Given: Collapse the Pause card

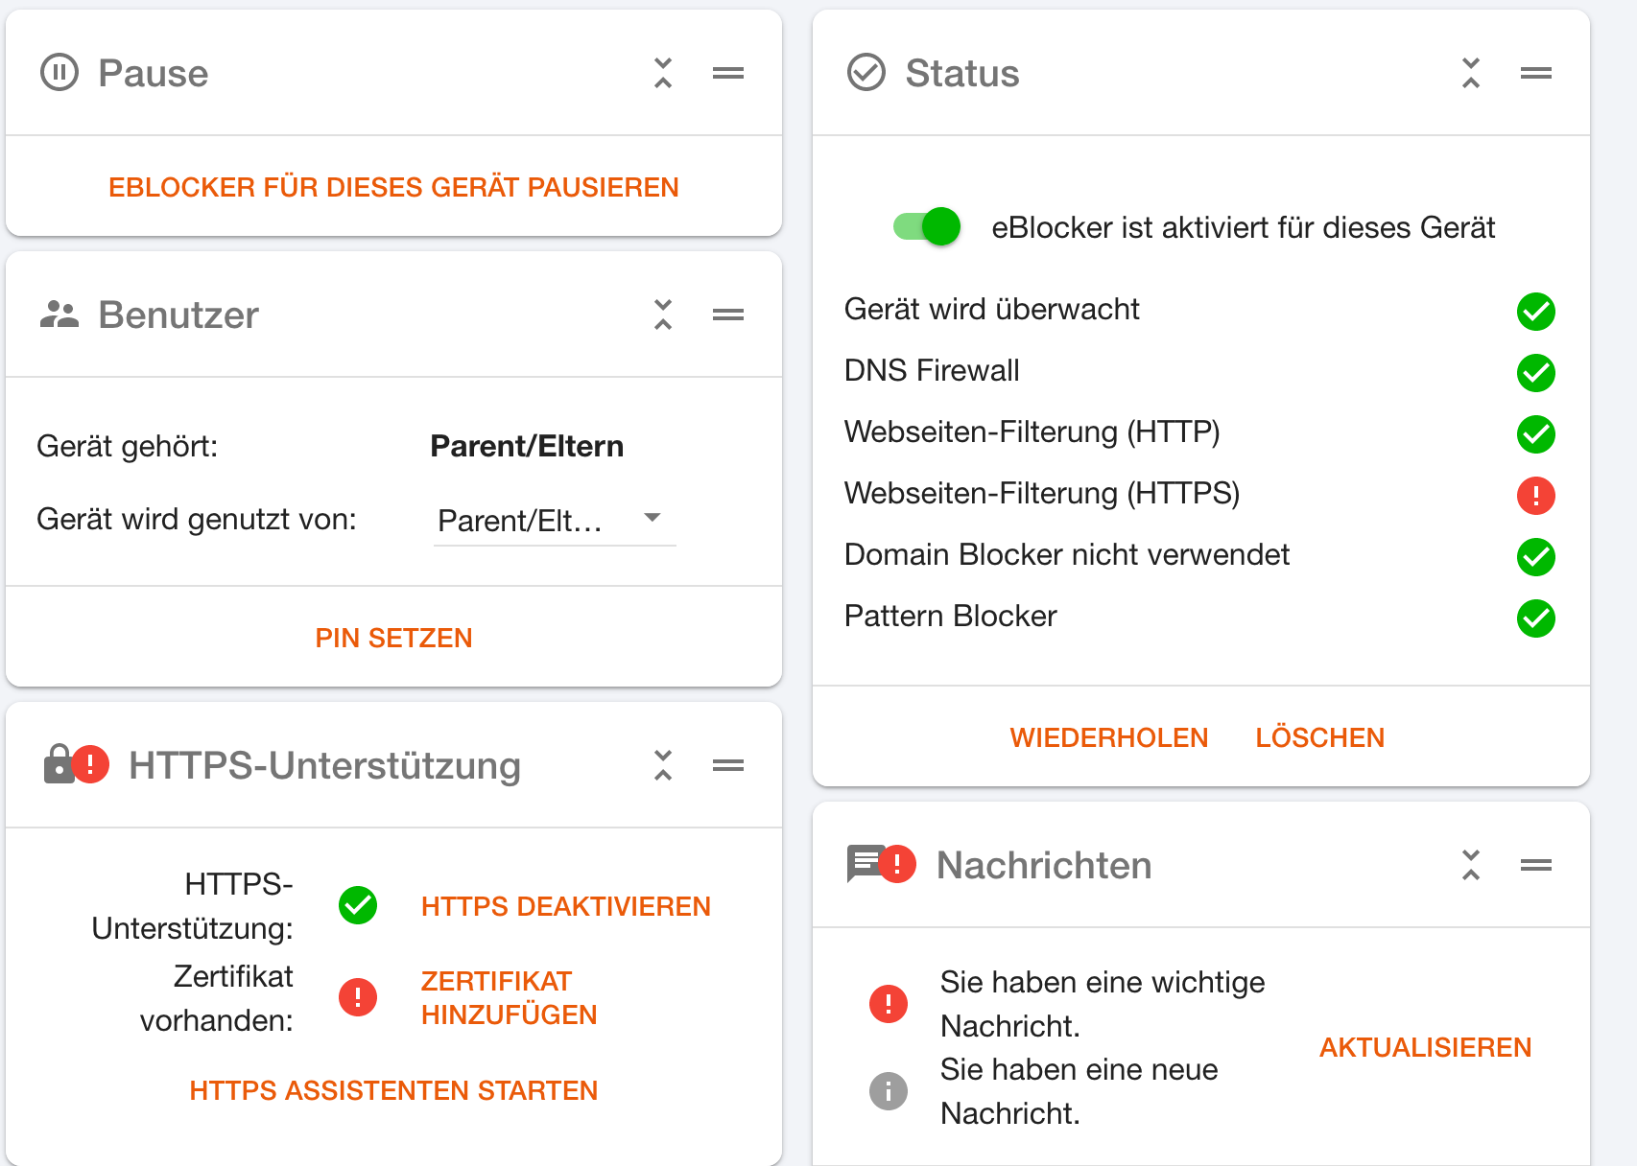Looking at the screenshot, I should (663, 73).
